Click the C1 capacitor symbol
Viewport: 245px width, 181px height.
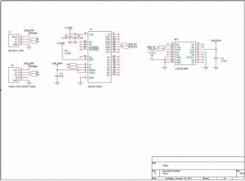pos(70,37)
